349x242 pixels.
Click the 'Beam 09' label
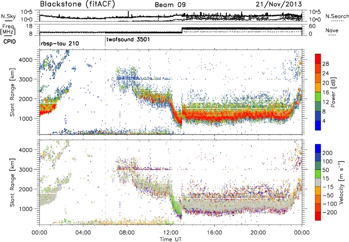tap(170, 5)
